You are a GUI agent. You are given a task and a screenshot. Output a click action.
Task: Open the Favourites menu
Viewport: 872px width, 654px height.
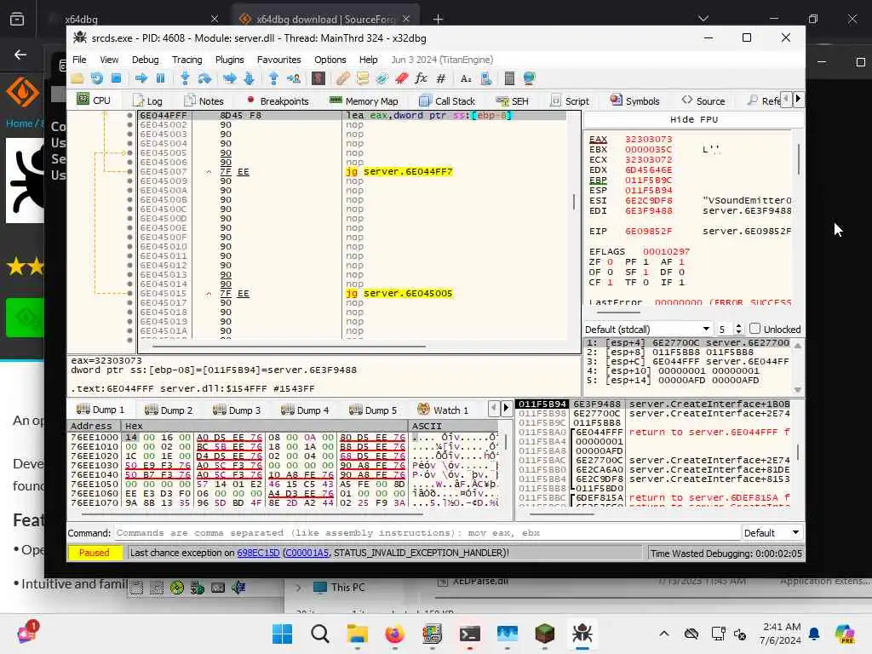(x=278, y=60)
